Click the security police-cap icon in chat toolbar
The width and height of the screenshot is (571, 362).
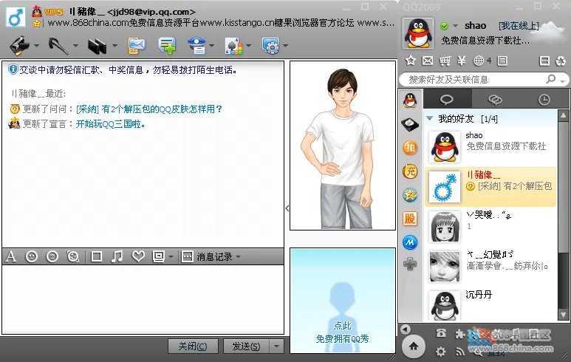(x=196, y=46)
